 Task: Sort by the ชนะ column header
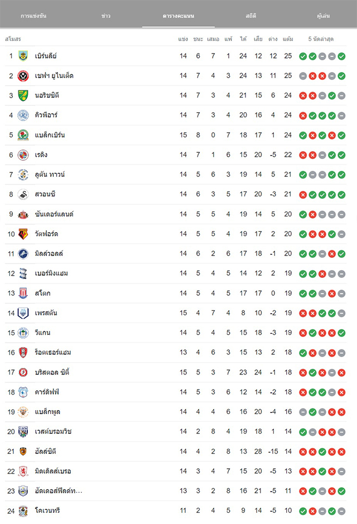198,39
